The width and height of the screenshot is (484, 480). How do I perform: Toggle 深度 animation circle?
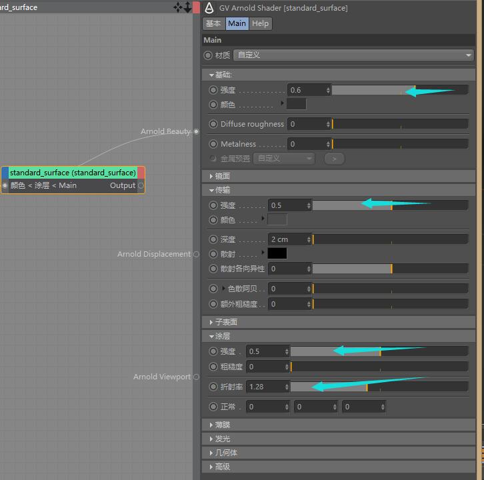click(x=213, y=239)
